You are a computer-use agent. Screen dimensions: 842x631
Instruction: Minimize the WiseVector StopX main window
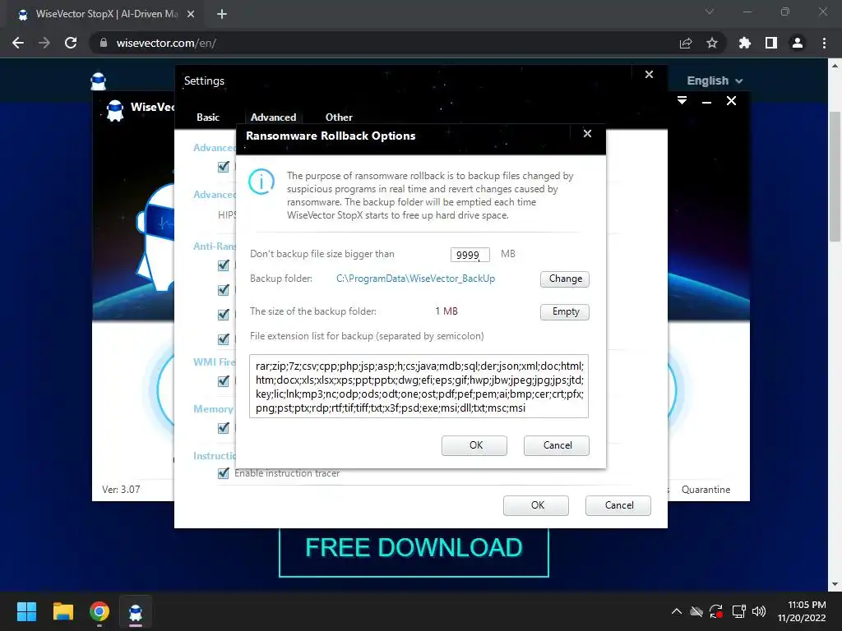pyautogui.click(x=706, y=101)
